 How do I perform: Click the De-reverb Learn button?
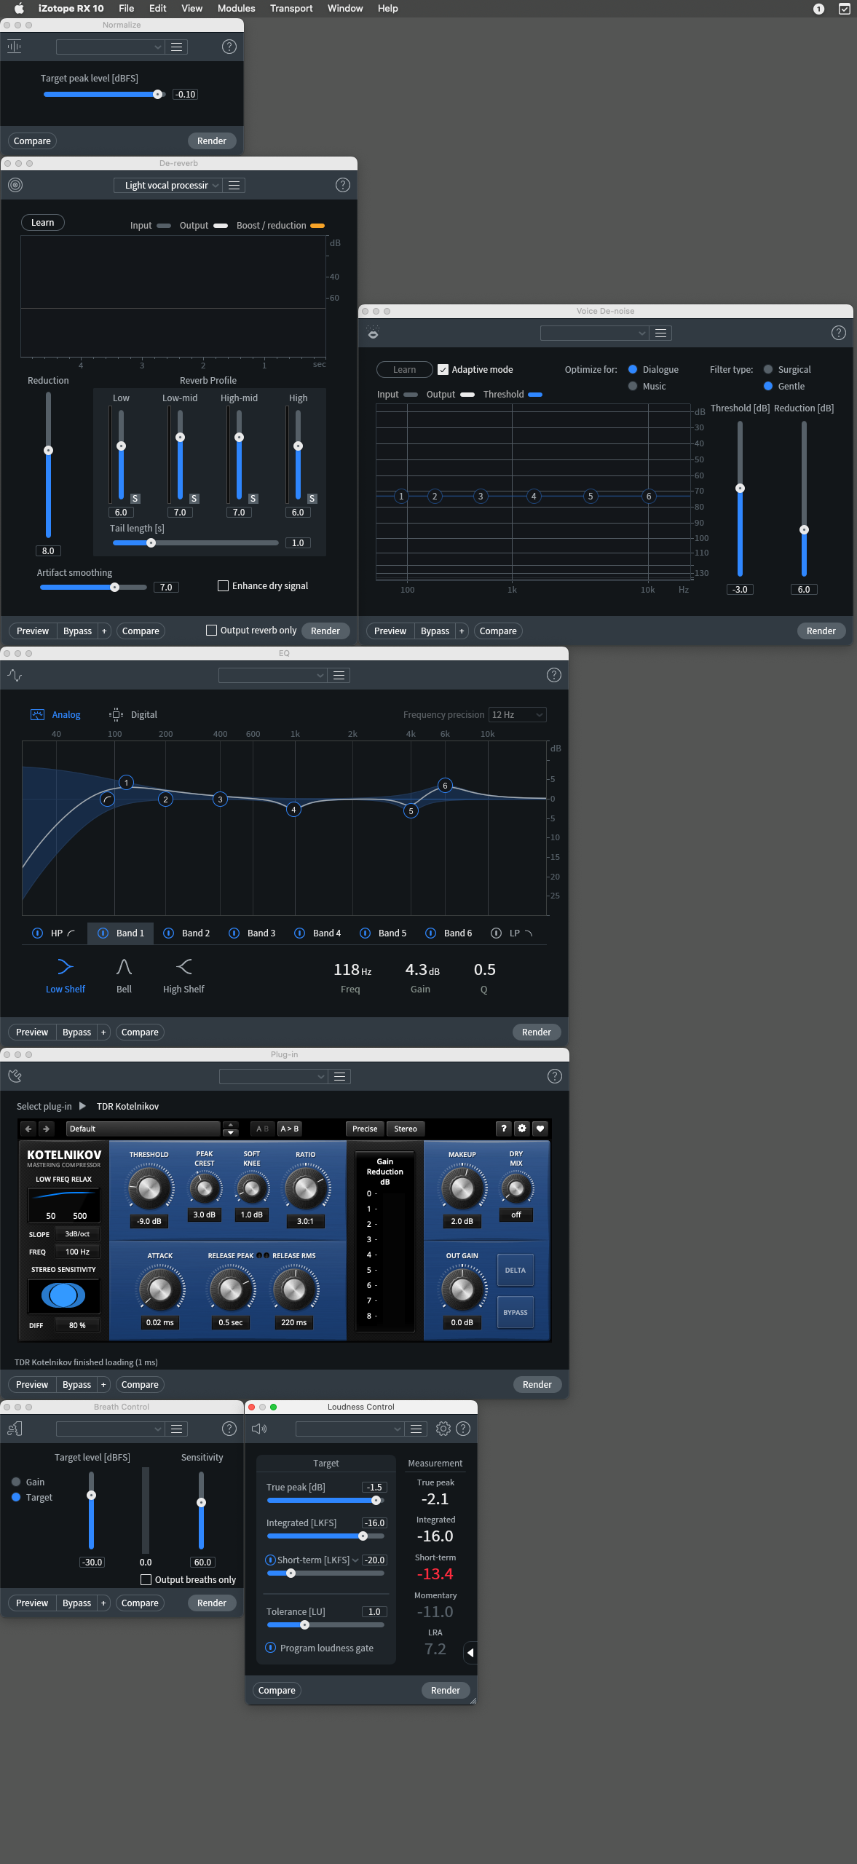click(42, 223)
